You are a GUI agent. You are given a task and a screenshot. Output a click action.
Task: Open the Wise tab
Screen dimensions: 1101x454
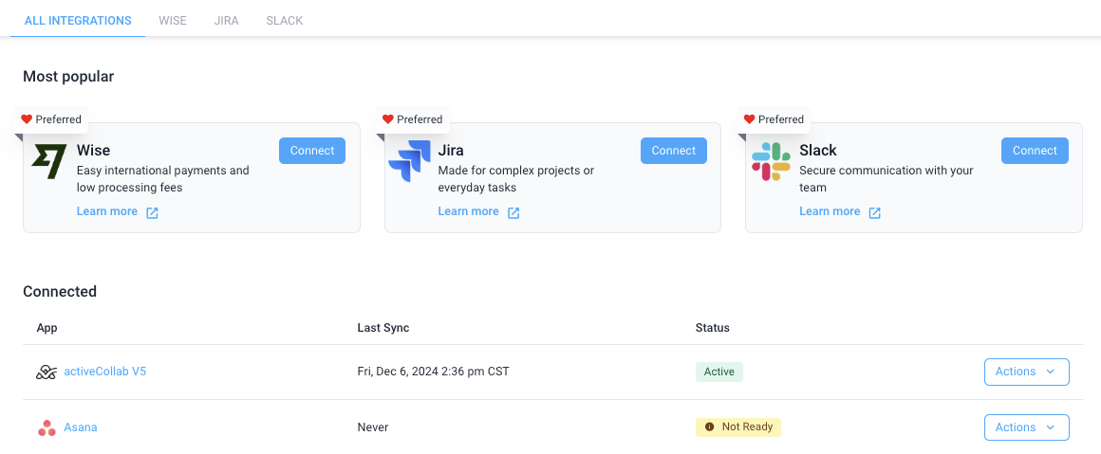coord(173,20)
